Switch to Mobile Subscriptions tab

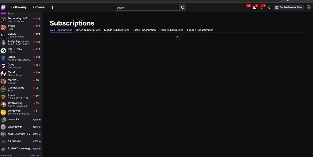(x=117, y=30)
